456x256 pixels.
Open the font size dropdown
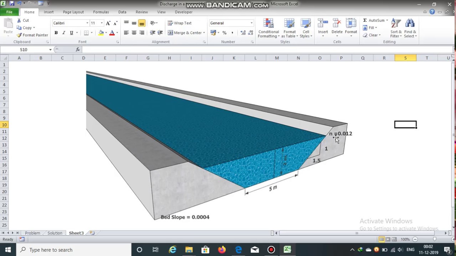click(102, 23)
